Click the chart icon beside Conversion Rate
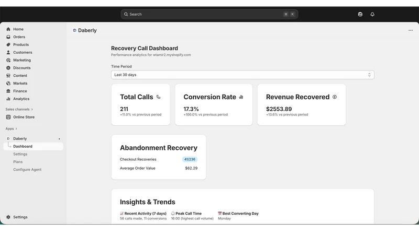The height and width of the screenshot is (235, 419). pos(241,97)
